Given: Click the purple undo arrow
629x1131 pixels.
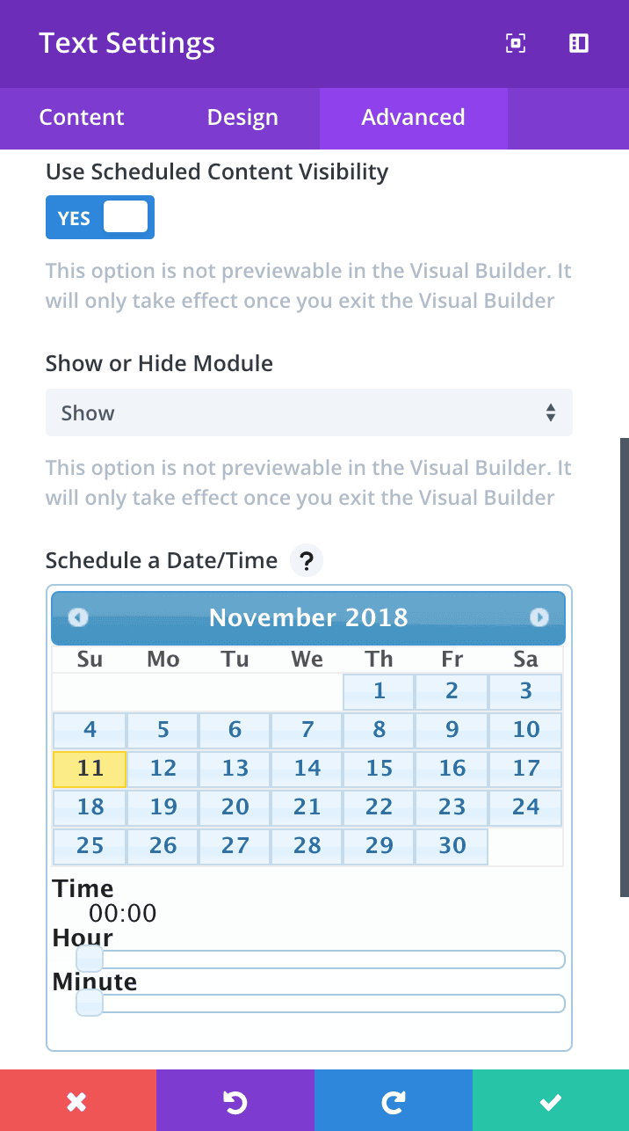Looking at the screenshot, I should [235, 1100].
